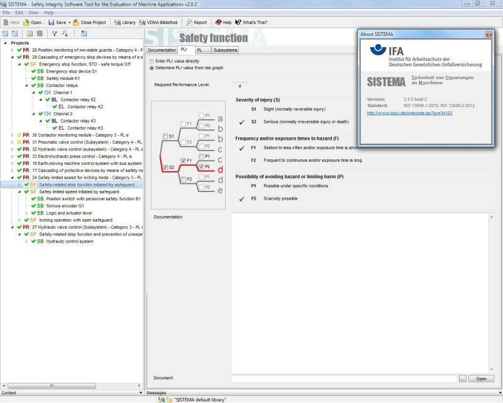Collapse the Contactor relays subsystem node

(26, 86)
